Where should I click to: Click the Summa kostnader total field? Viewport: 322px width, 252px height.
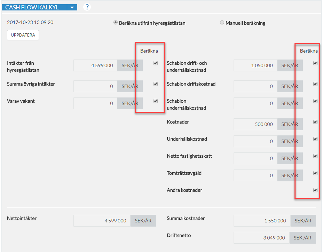(x=262, y=221)
